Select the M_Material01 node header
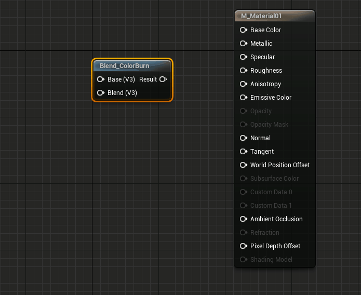 pyautogui.click(x=275, y=16)
